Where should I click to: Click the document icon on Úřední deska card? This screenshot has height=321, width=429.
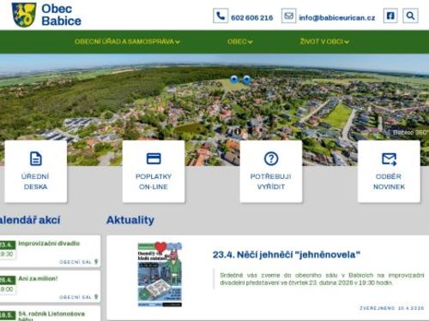(36, 158)
